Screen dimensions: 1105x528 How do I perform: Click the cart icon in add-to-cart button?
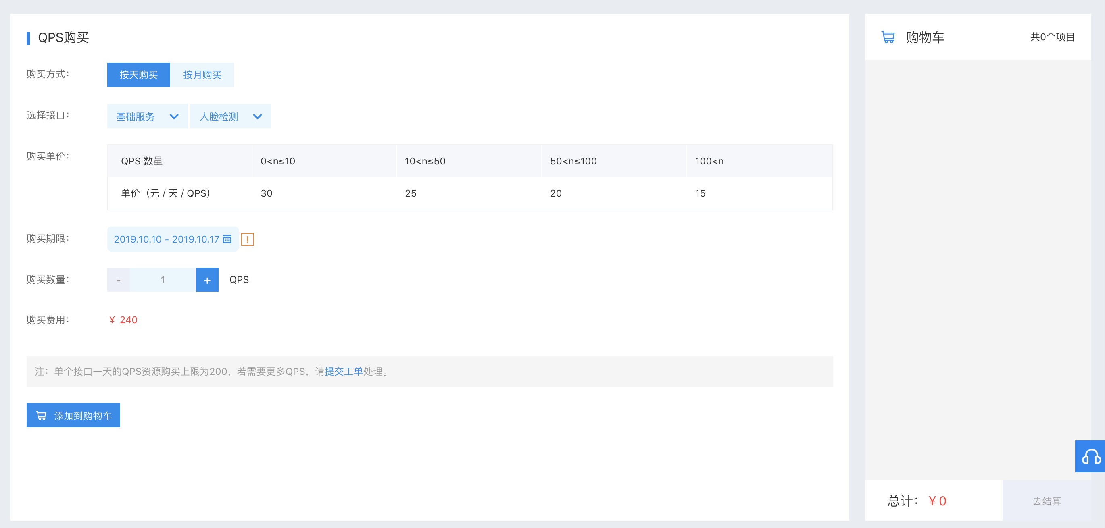pos(41,415)
